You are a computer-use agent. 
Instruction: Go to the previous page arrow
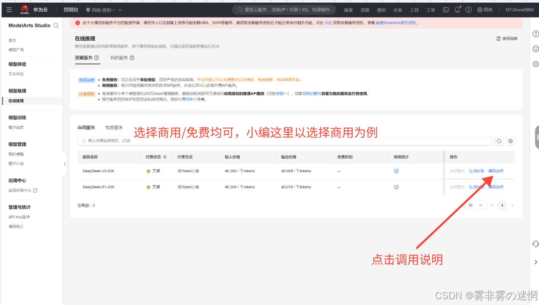tap(492, 205)
